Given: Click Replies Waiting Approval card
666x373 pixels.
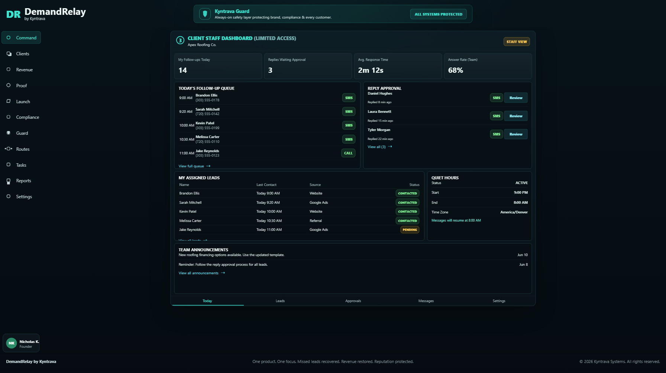Looking at the screenshot, I should [x=308, y=66].
